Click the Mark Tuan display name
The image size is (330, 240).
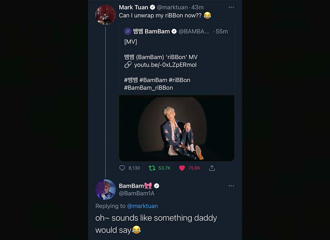tap(133, 7)
